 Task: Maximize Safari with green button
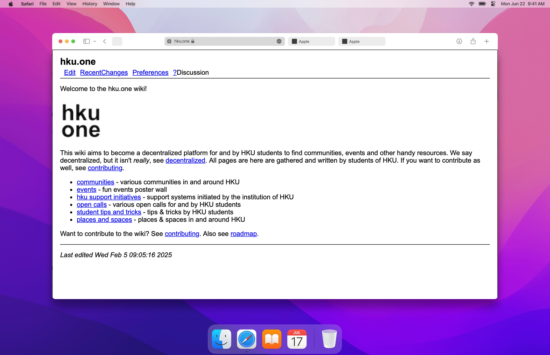click(73, 41)
